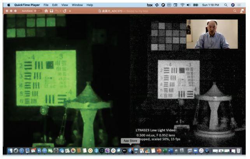250x159 pixels.
Task: Click the share person icon at top right
Action: point(242,11)
